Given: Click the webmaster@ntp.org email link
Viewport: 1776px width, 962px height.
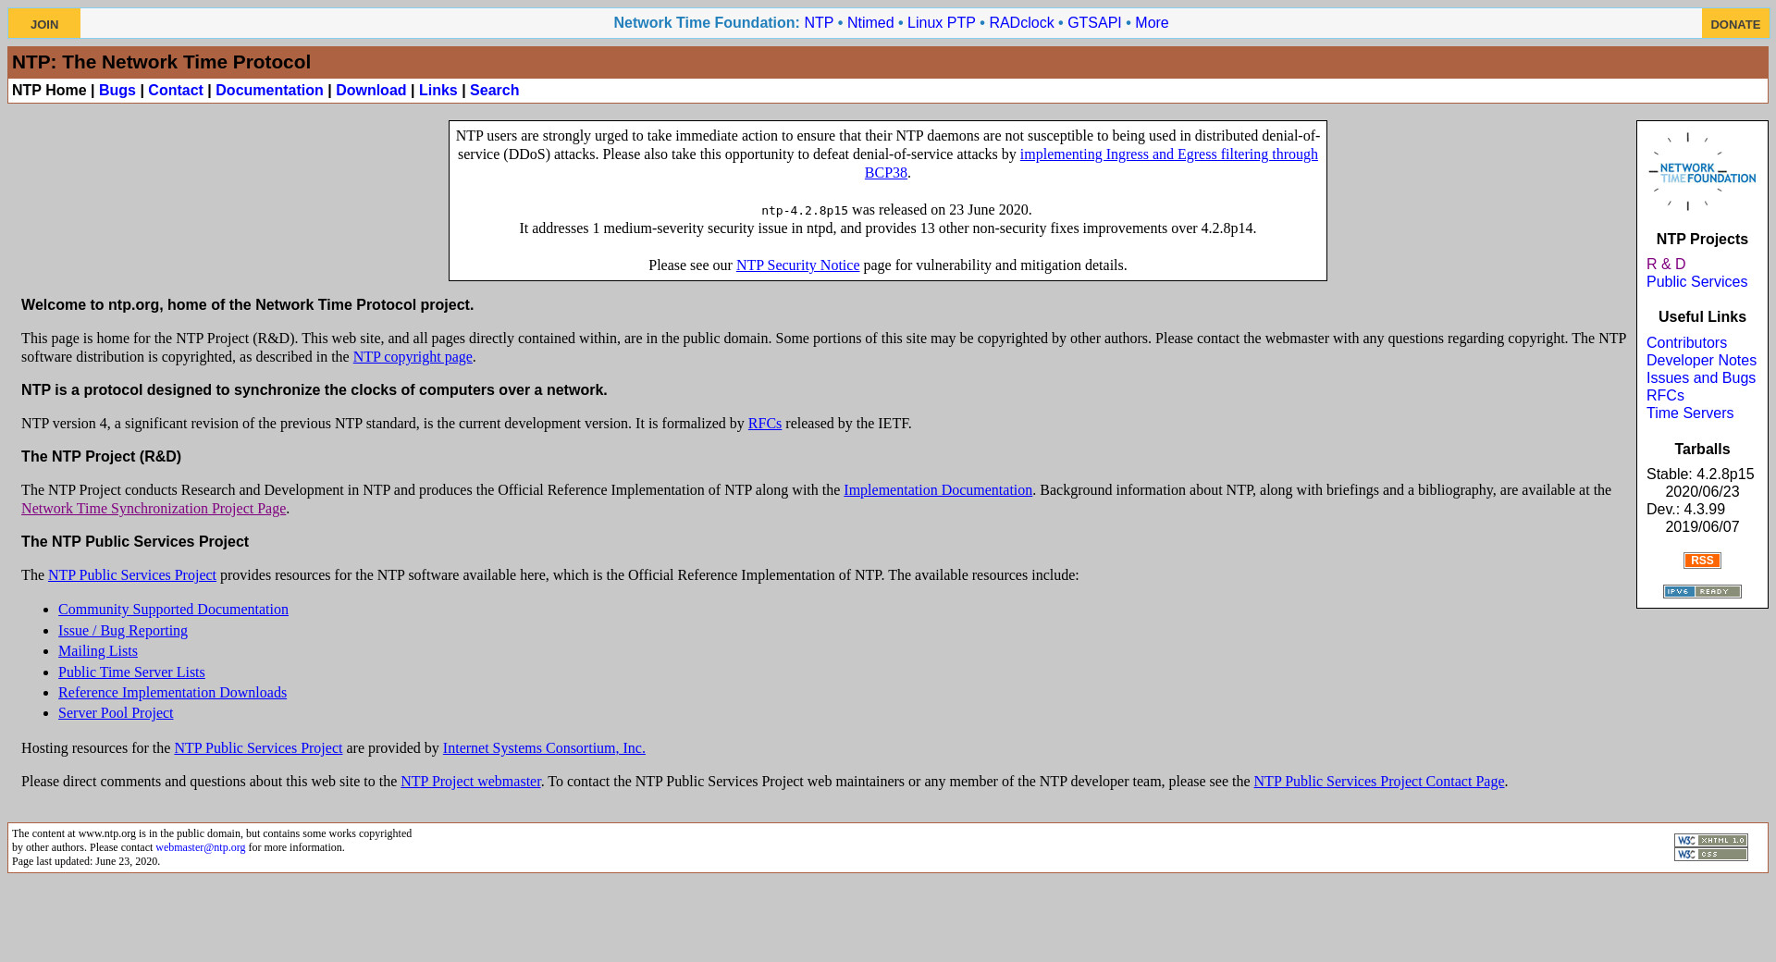Looking at the screenshot, I should 201,847.
